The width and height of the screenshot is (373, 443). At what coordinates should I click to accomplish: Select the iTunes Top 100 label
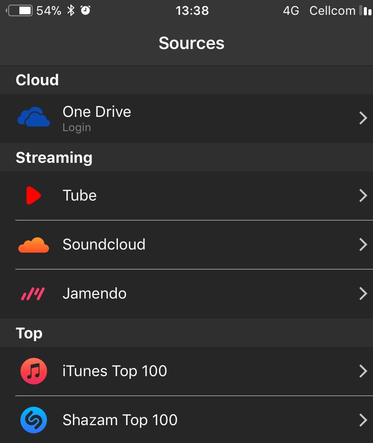115,371
